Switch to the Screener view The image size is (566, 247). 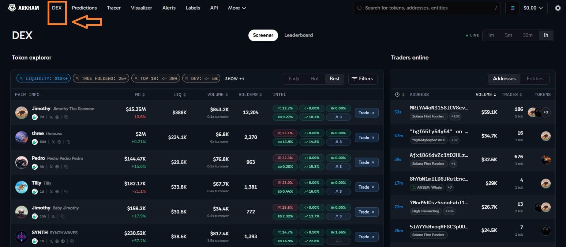coord(263,35)
